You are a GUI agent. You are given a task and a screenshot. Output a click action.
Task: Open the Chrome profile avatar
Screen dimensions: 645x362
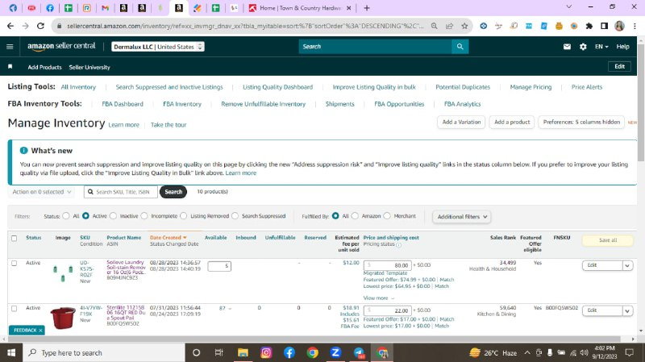pos(619,26)
